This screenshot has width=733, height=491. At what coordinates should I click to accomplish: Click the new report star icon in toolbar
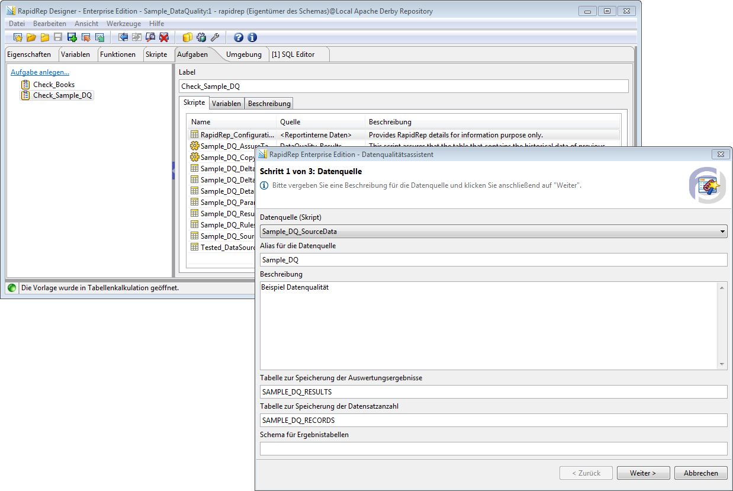pos(18,37)
